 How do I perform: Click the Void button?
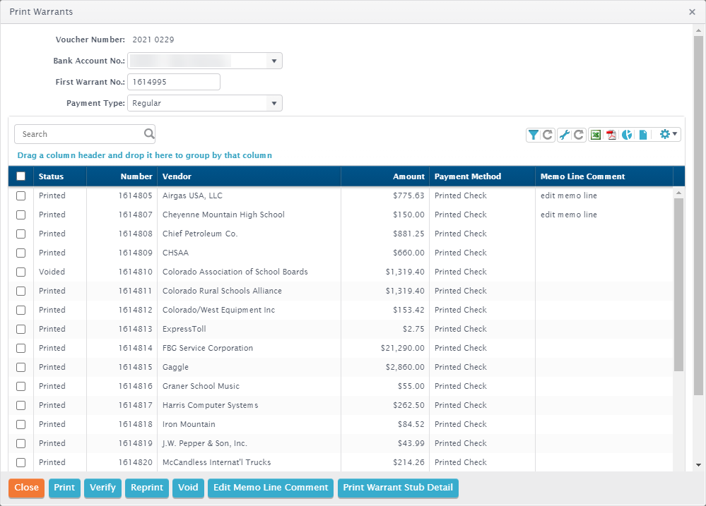tap(188, 488)
